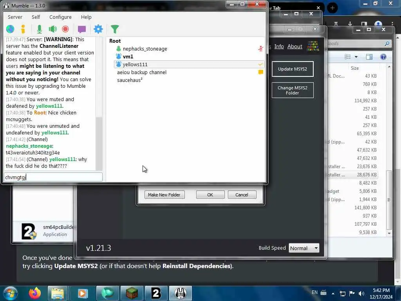Toggle the Explorer preview pane icon
401x301 pixels.
[x=369, y=57]
